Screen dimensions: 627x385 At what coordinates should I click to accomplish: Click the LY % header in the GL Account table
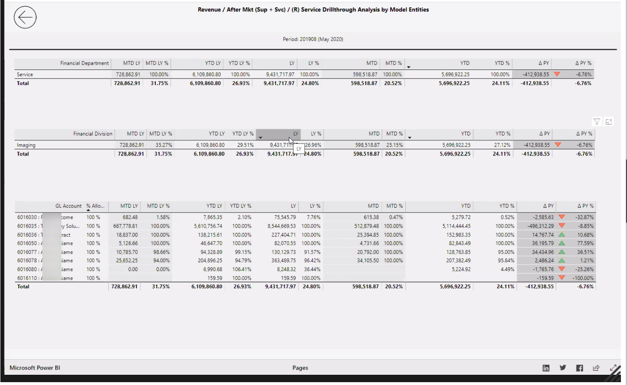315,206
